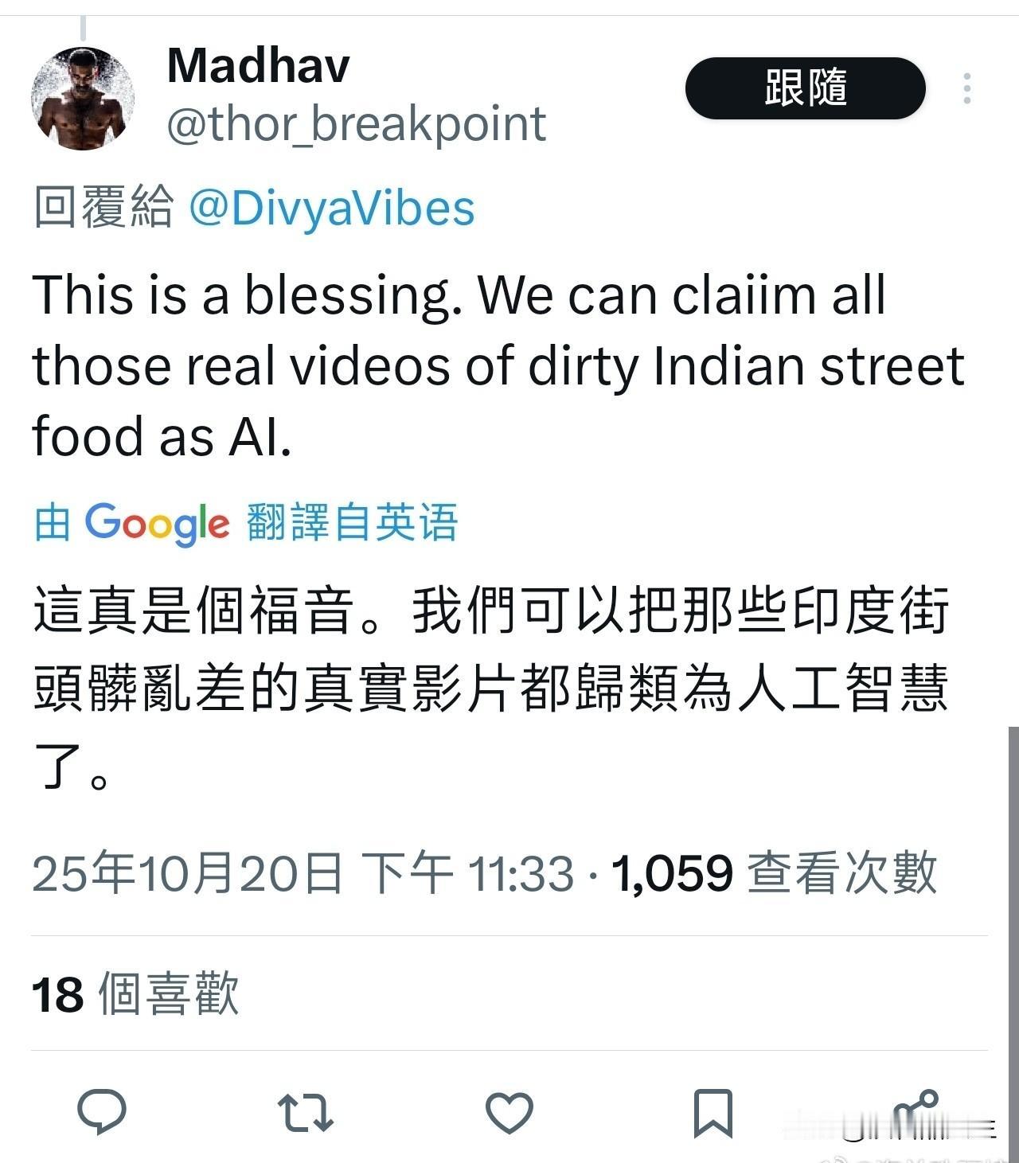Viewport: 1019px width, 1163px height.
Task: Tap the 回覆給 reply-to label
Action: [x=103, y=209]
